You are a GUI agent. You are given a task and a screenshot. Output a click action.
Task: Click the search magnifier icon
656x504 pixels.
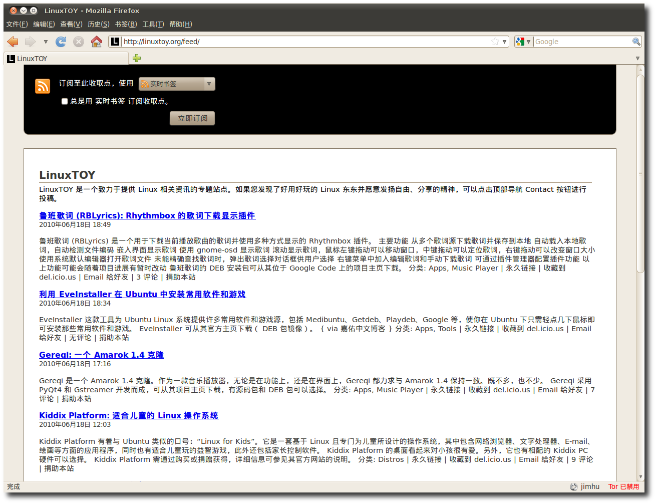pos(636,42)
